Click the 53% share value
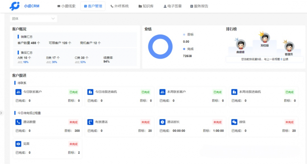Image resolution: width=307 pixels, height=164 pixels. click(x=83, y=62)
